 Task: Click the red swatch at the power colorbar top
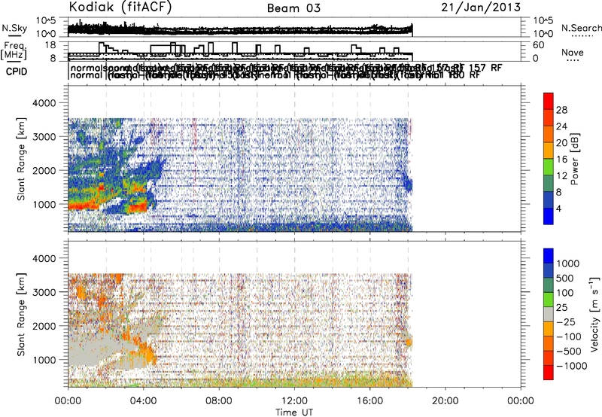[x=549, y=101]
